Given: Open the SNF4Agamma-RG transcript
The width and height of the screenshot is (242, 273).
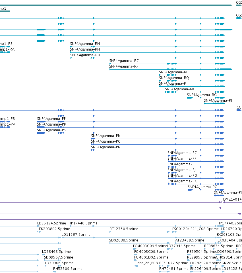Looking at the screenshot, I should [x=202, y=95].
